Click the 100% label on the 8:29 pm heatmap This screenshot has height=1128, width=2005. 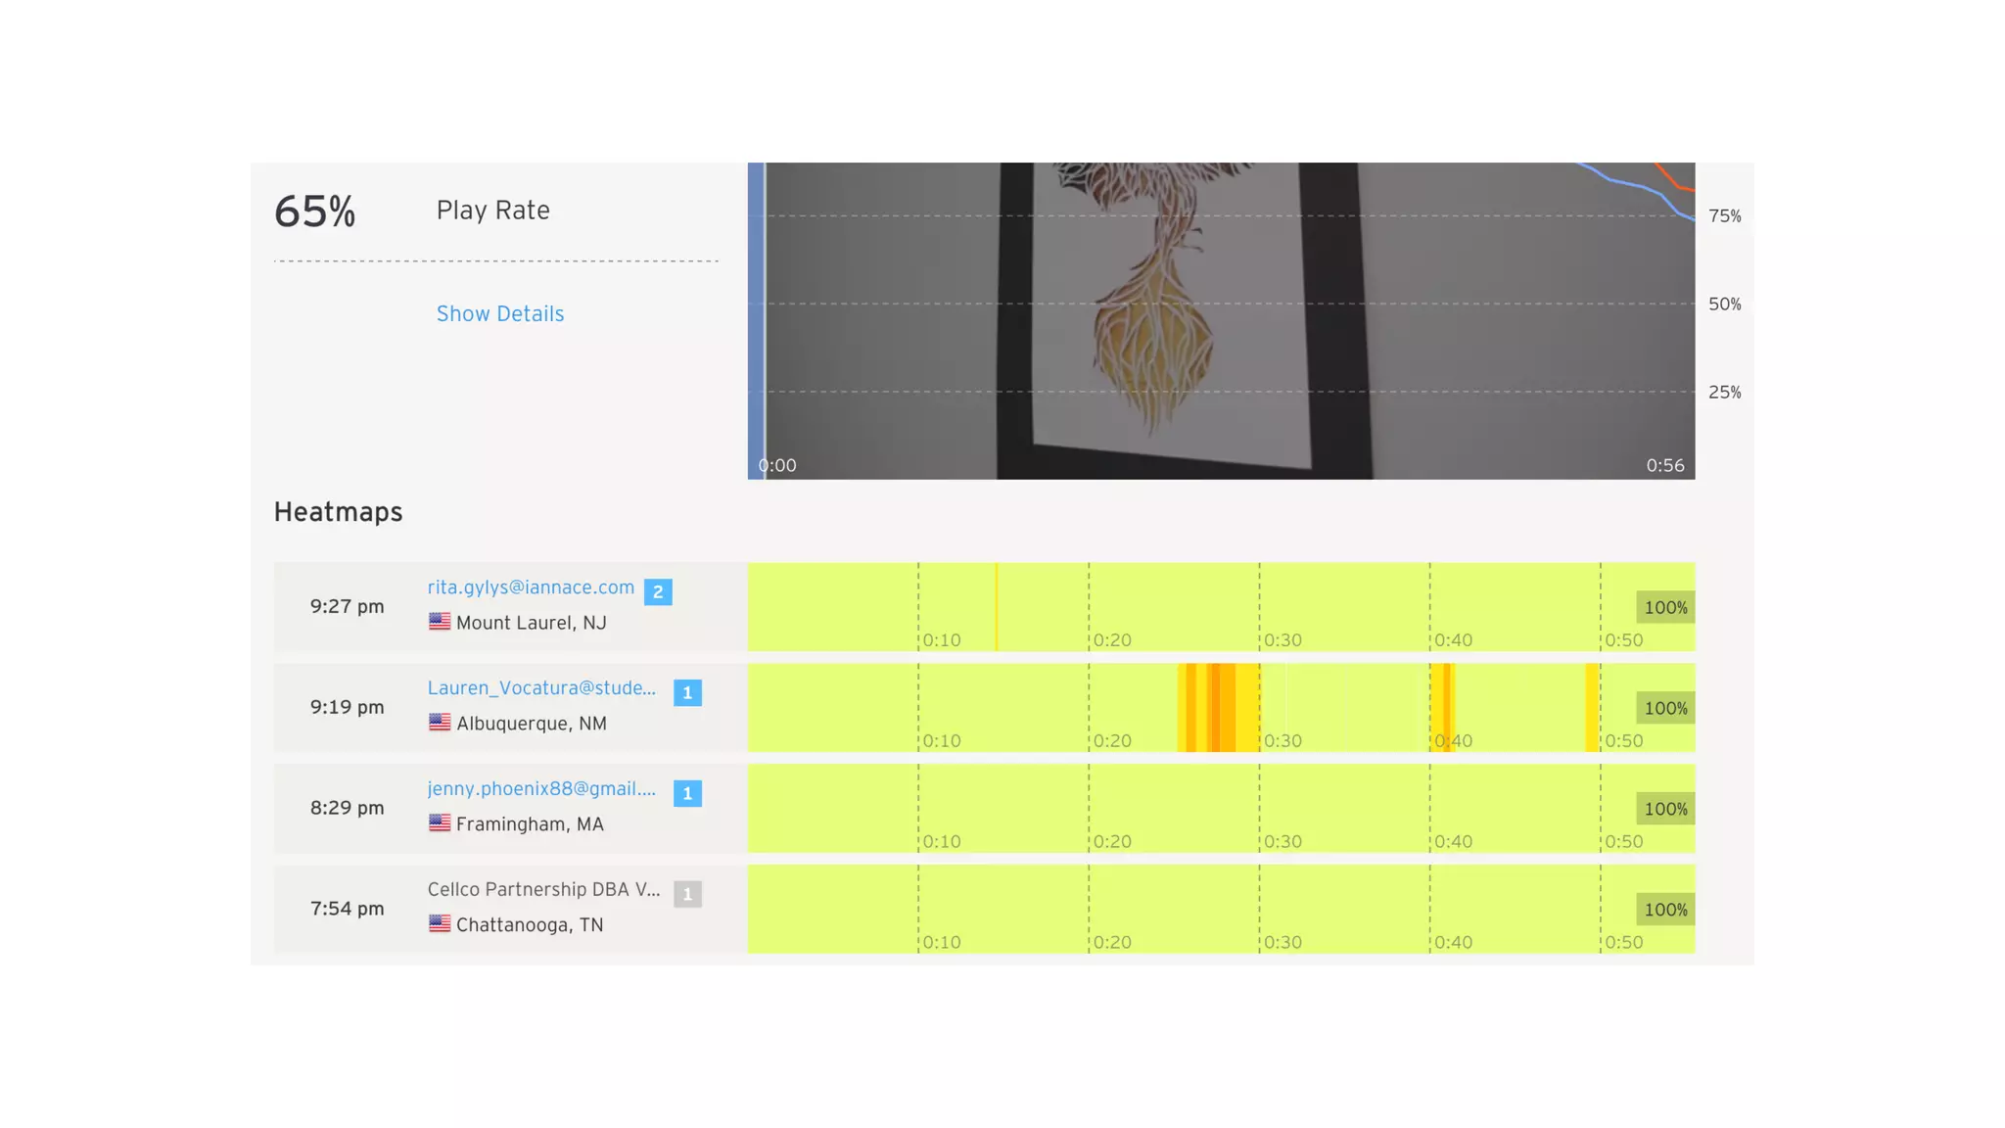tap(1664, 809)
